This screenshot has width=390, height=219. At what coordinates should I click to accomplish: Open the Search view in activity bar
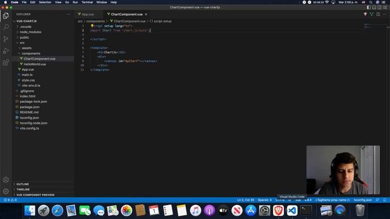pos(5,27)
